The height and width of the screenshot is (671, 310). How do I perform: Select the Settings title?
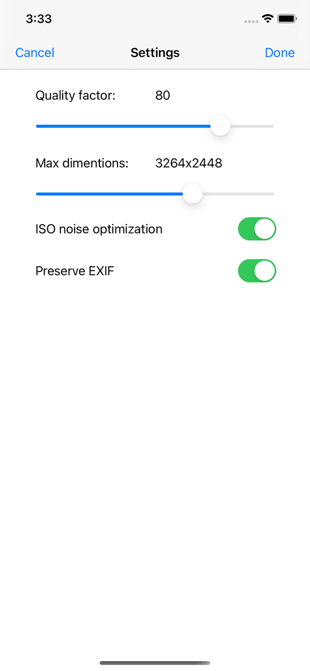tap(155, 52)
